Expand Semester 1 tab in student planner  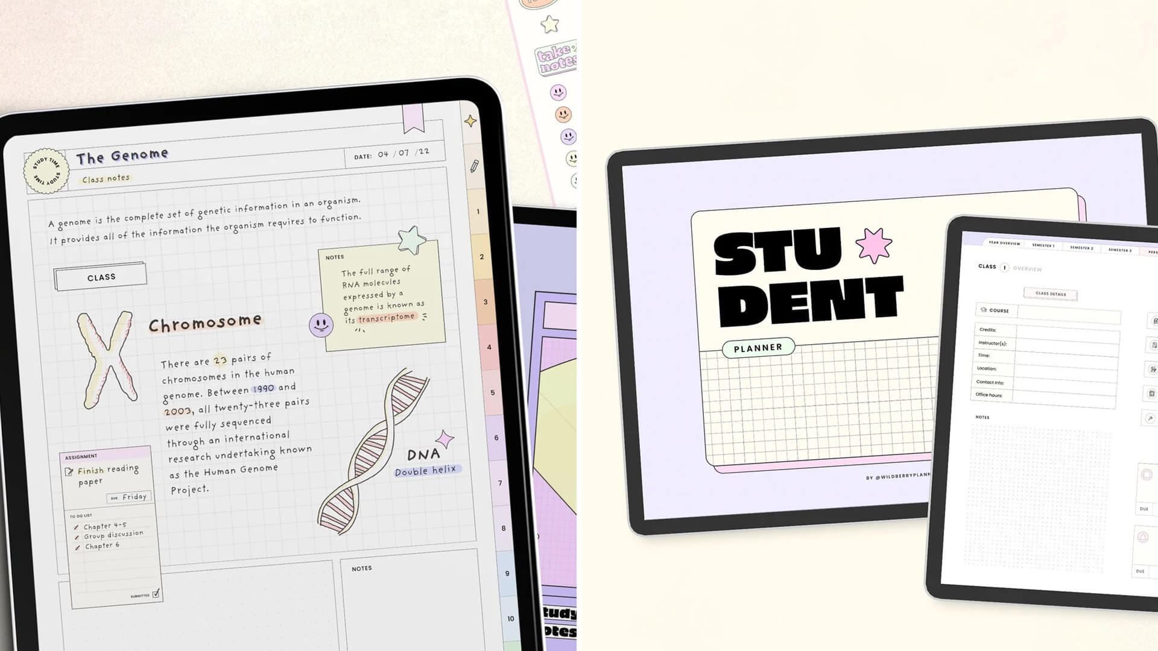[1043, 244]
